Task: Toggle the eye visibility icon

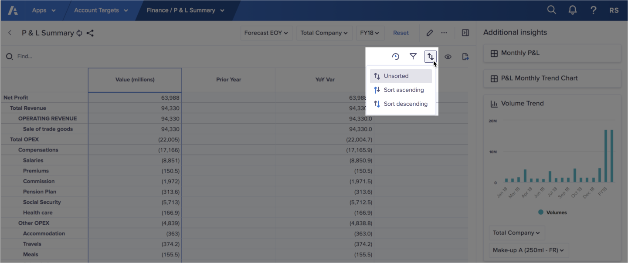Action: click(448, 57)
